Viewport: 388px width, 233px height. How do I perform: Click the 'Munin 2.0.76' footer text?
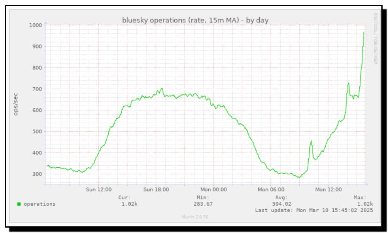195,217
